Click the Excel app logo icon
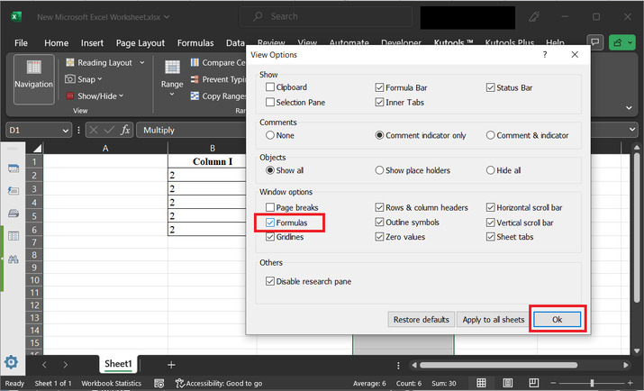This screenshot has height=391, width=644. [16, 16]
